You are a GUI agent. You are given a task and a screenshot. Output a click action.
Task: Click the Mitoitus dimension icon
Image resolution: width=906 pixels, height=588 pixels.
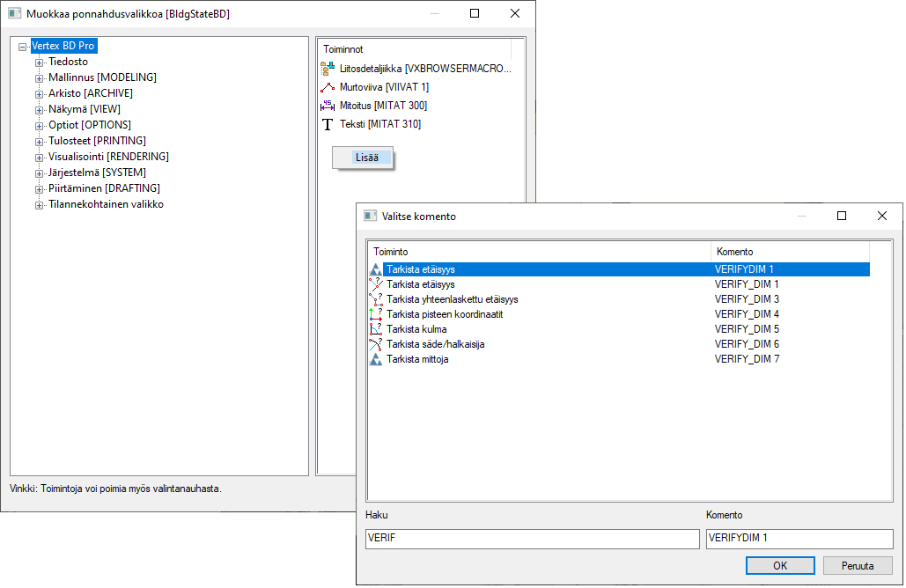coord(328,106)
